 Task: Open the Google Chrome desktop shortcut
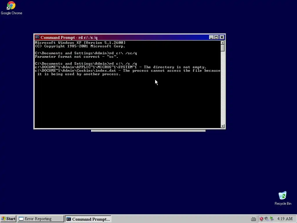11,8
